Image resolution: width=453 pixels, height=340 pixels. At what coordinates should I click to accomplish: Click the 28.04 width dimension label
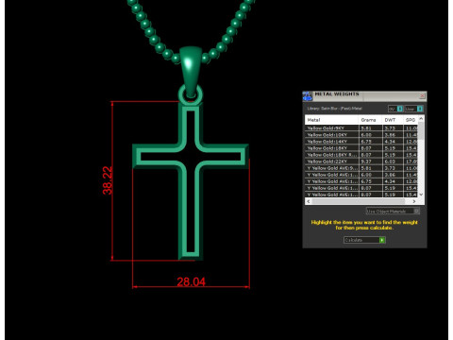click(x=191, y=281)
